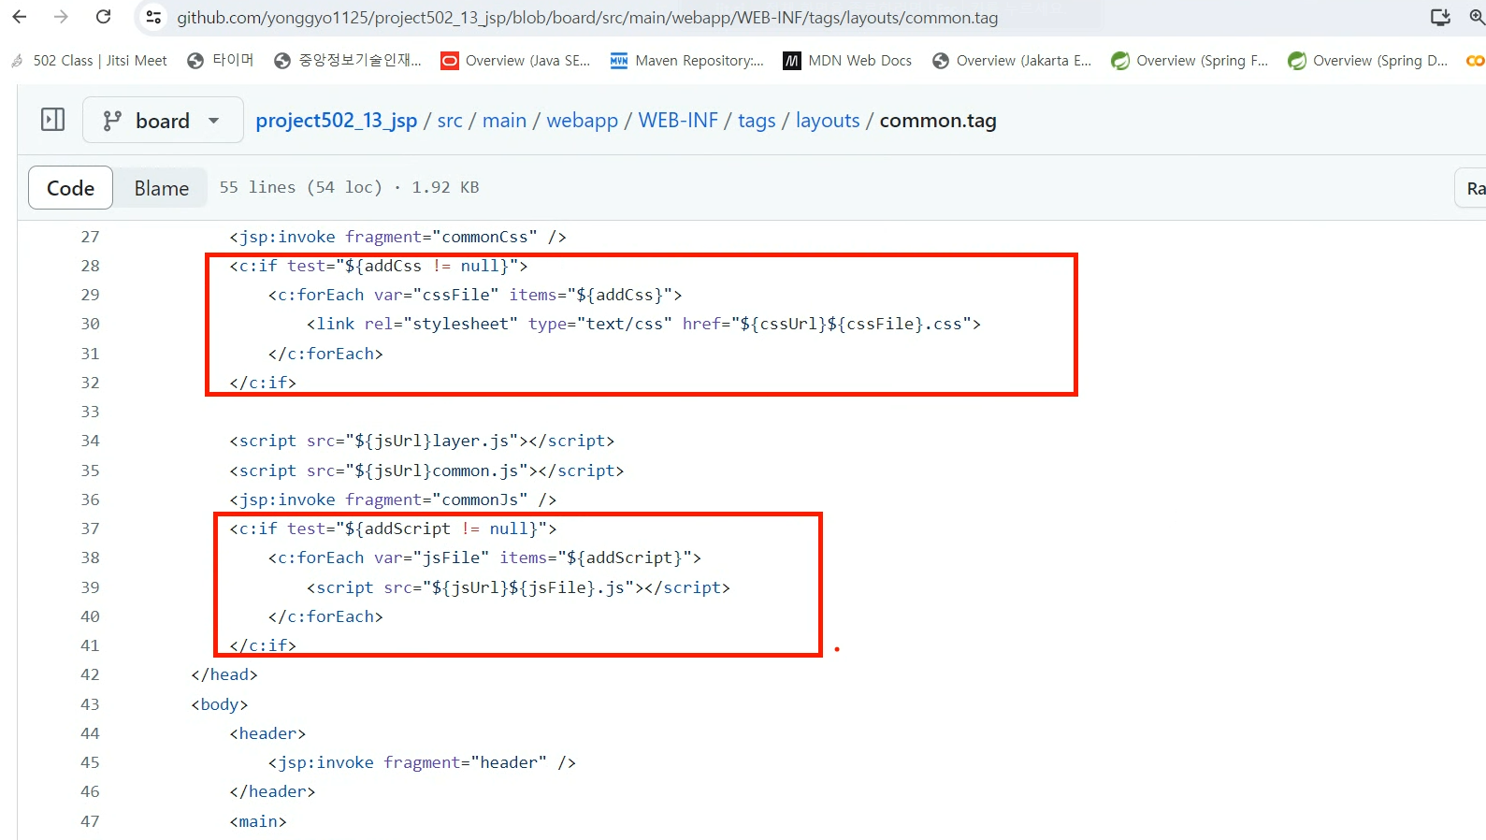Open the 502 Class Jitsi Meet bookmark
This screenshot has height=840, width=1486.
pos(90,61)
